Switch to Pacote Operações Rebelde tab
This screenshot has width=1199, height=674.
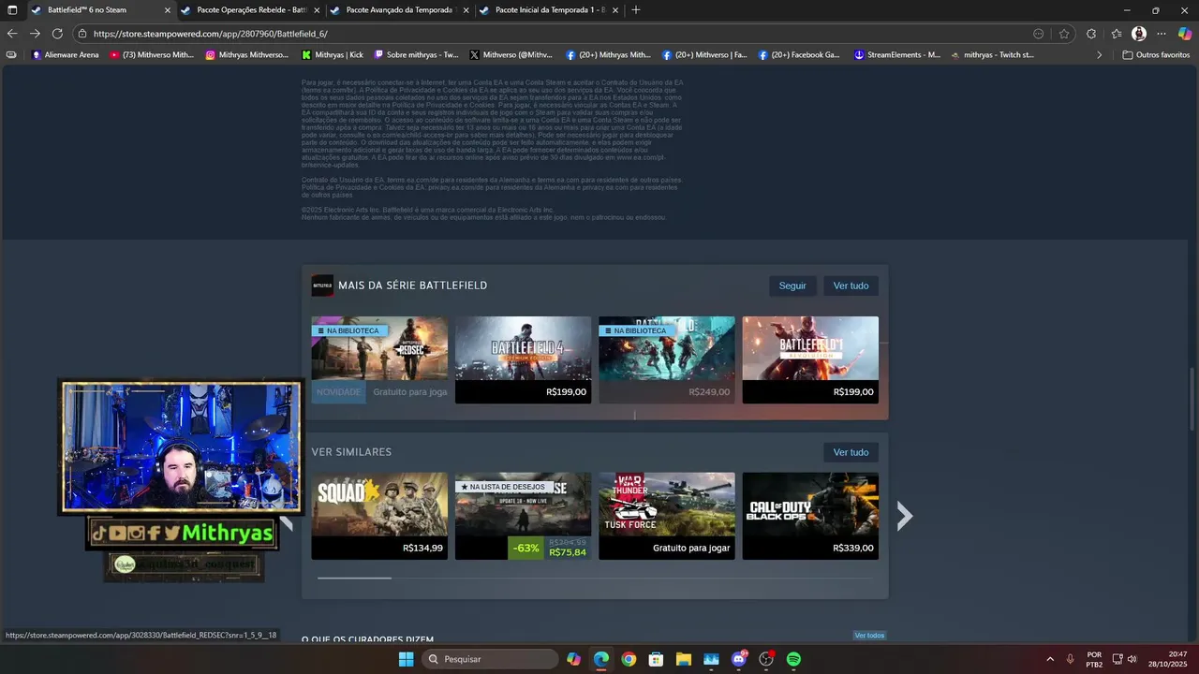click(251, 9)
